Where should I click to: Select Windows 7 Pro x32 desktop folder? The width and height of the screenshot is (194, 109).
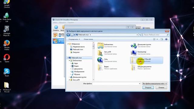(7, 87)
